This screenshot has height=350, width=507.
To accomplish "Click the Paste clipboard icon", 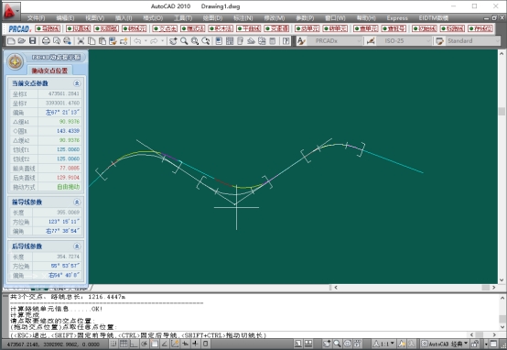I will tap(102, 41).
